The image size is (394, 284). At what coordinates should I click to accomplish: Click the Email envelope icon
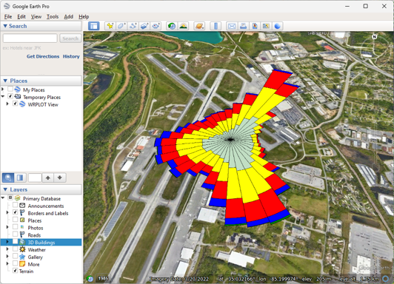tap(232, 26)
